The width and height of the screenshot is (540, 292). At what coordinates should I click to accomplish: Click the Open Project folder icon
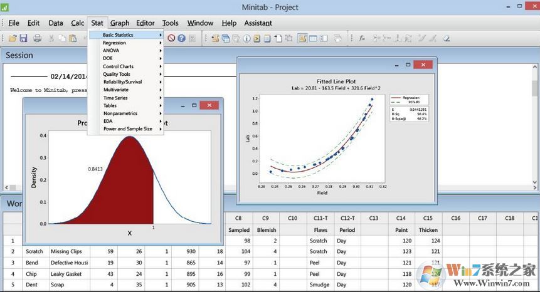tap(13, 38)
